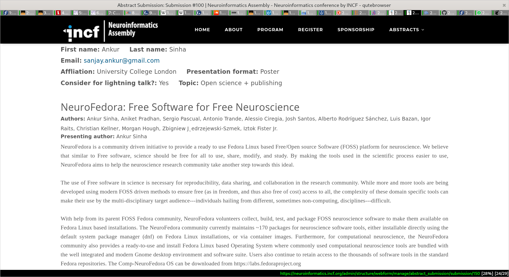Switch to tab 5
509x277 pixels.
[80, 13]
